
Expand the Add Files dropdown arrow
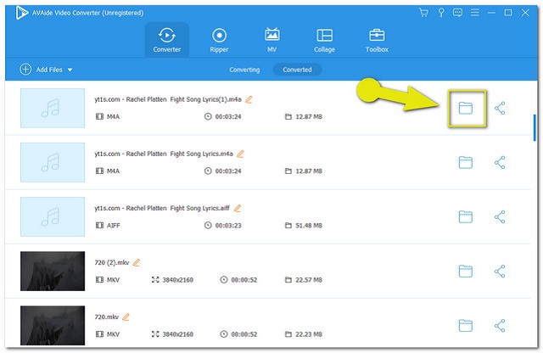pyautogui.click(x=70, y=70)
